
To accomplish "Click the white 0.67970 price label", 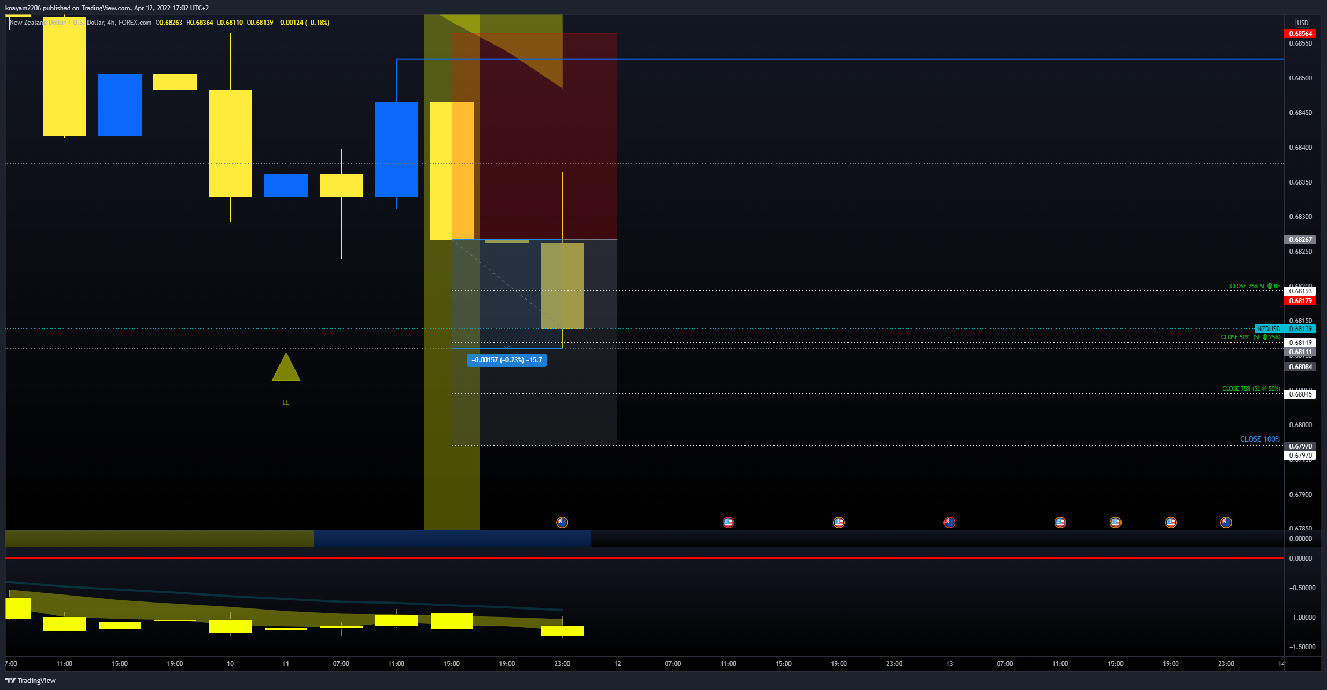I will pyautogui.click(x=1300, y=455).
